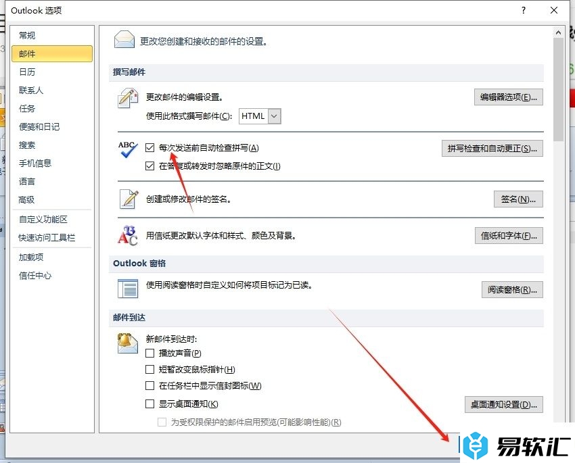Select 常规 category in sidebar
Viewport: 575px width, 463px height.
coord(51,36)
